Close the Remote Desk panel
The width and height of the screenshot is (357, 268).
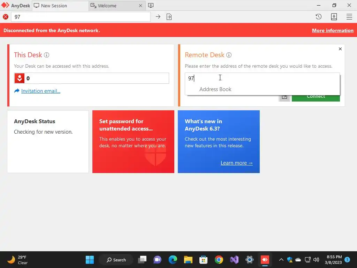pos(340,49)
